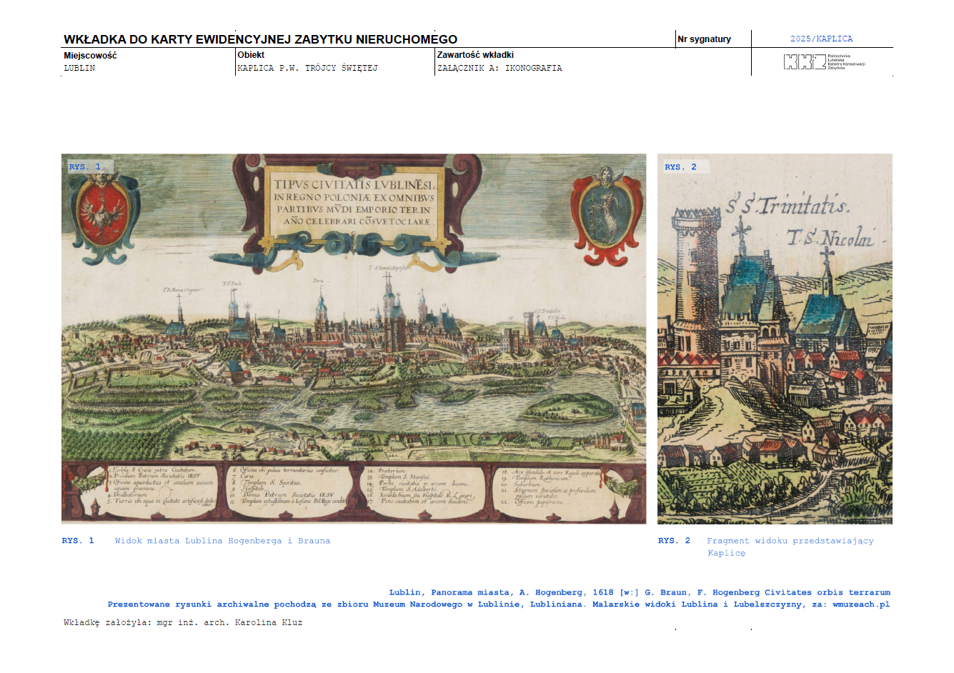Click 'Wkładkę założyła: mgr inż. arch. Karolina Kluz'
The height and width of the screenshot is (673, 954).
183,622
